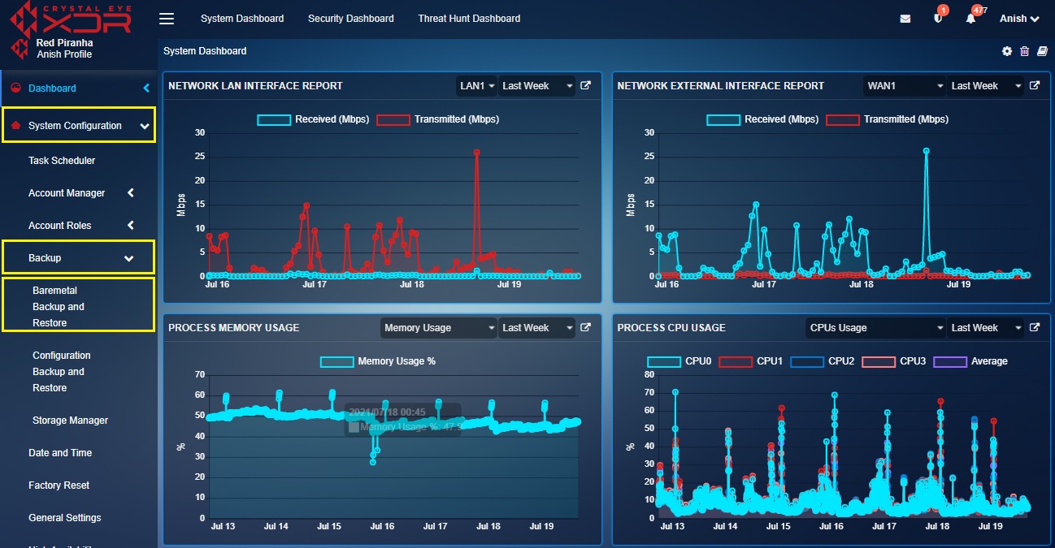Open the LAN1 interface dropdown
1055x548 pixels.
(477, 85)
